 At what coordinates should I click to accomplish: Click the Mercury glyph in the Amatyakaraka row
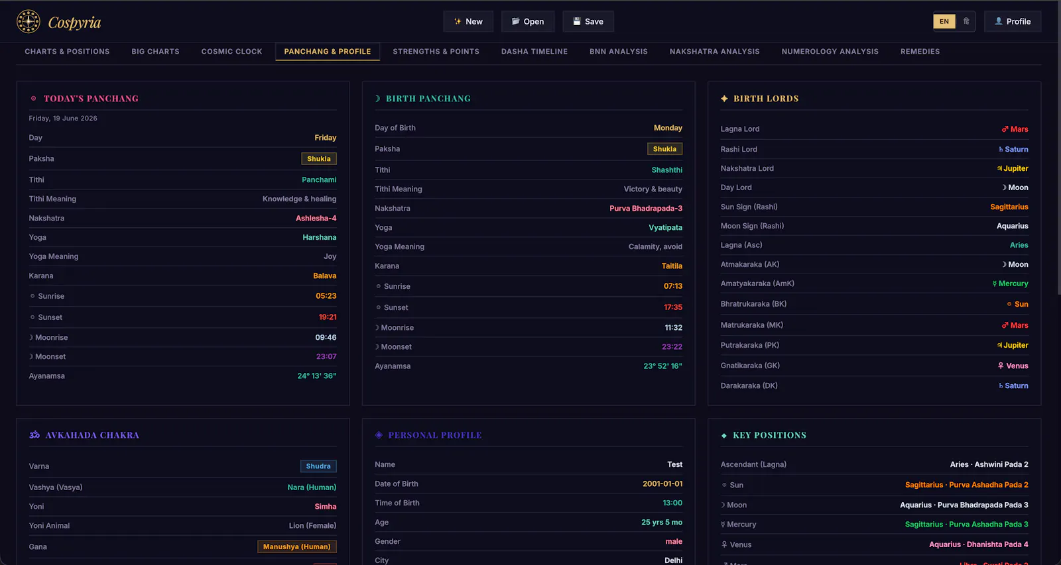[995, 283]
